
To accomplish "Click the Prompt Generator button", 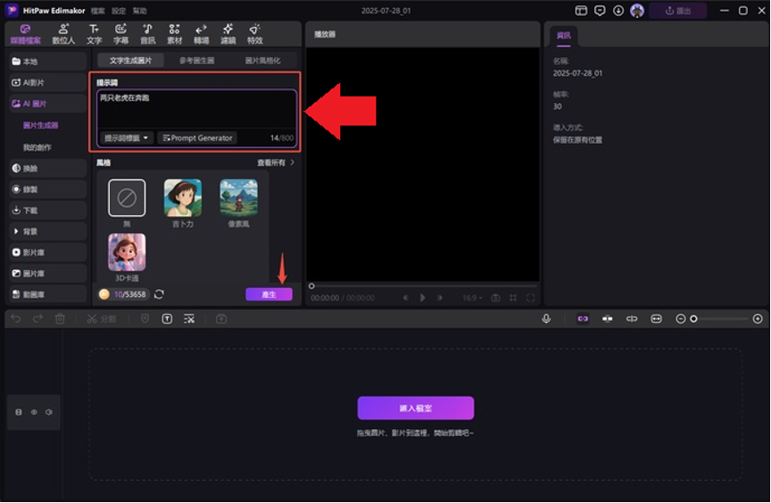I will [x=197, y=138].
